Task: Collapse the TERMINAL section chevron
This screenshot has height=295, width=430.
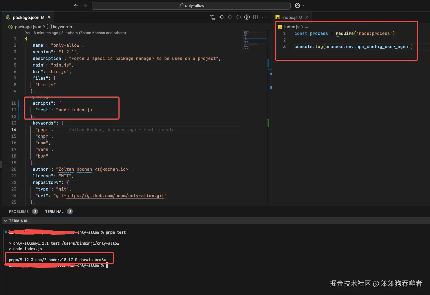Action: pyautogui.click(x=6, y=221)
